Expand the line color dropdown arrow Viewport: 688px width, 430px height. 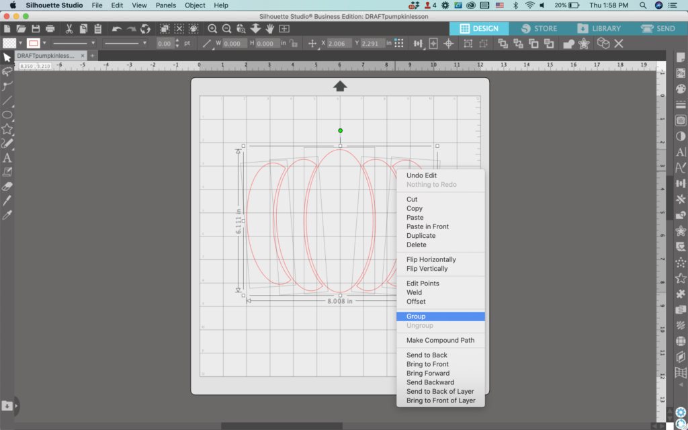coord(44,43)
